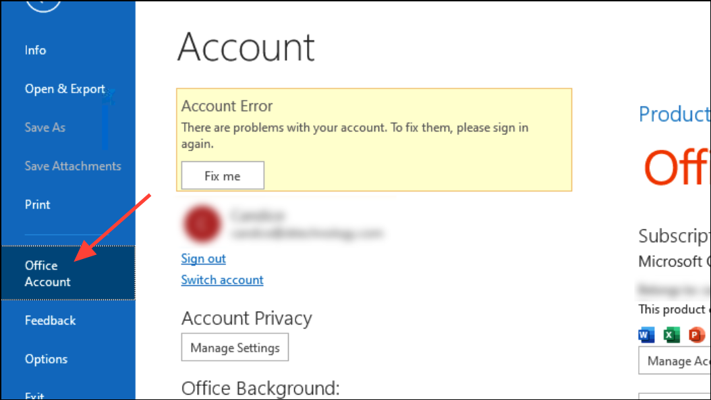Select Office Account in sidebar
The image size is (711, 400).
coord(68,273)
